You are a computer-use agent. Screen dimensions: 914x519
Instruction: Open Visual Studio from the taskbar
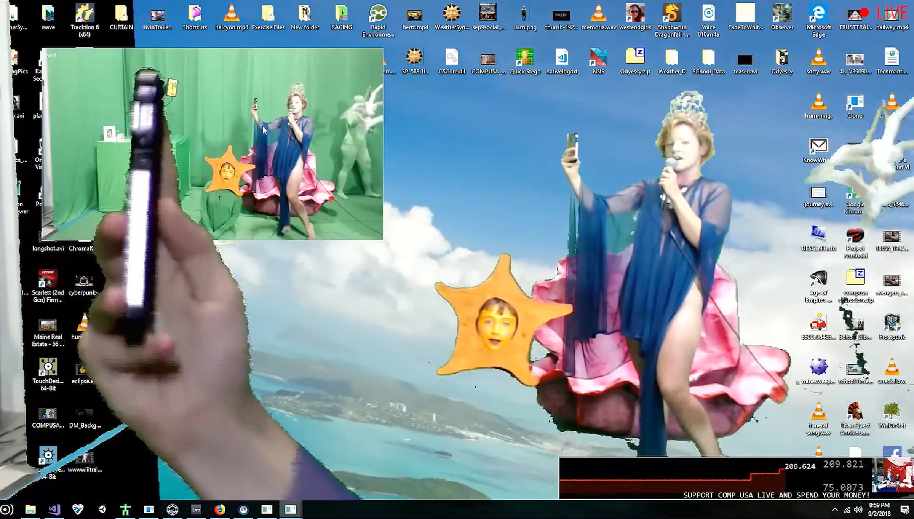coord(54,509)
